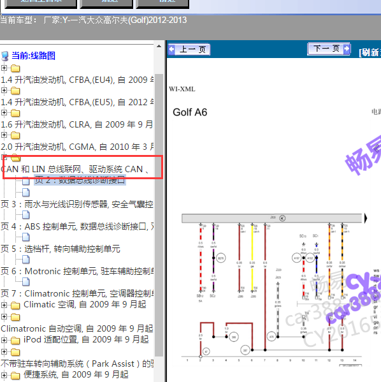Expand the 便捷系统 folder node
Screen dimensions: 381x382
click(x=4, y=375)
